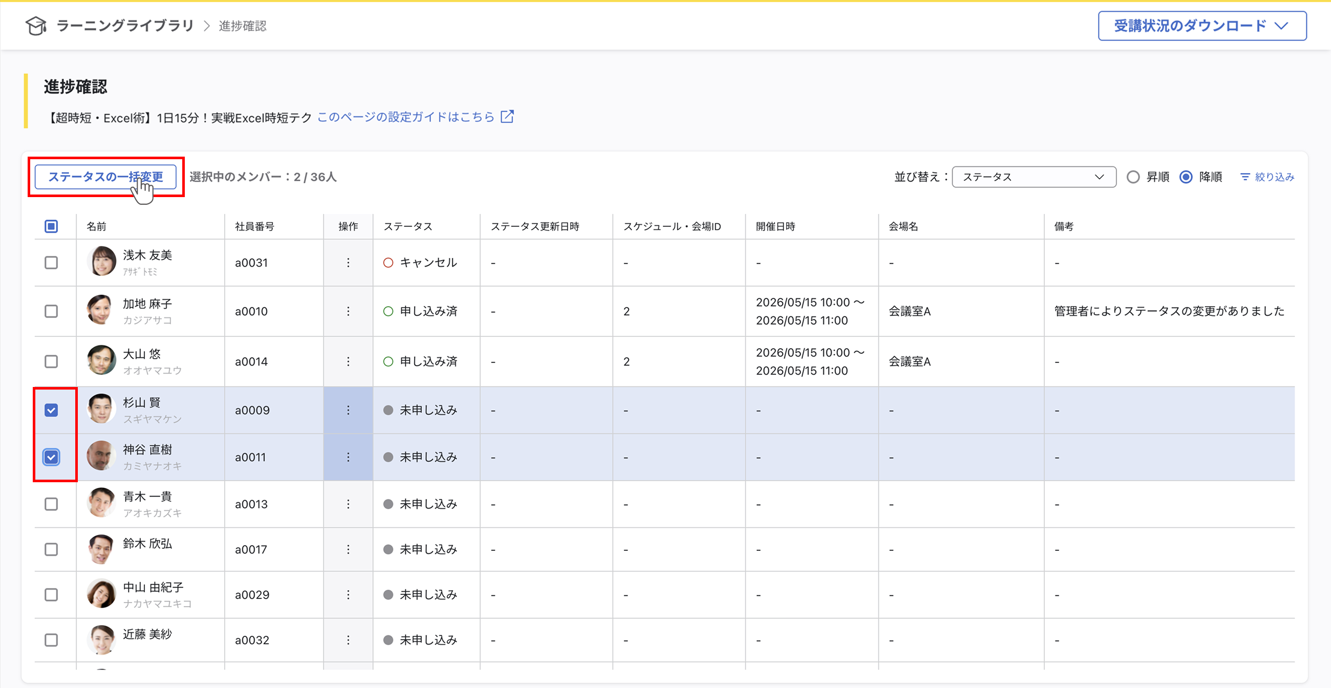Click the header select-all checkbox

(51, 226)
